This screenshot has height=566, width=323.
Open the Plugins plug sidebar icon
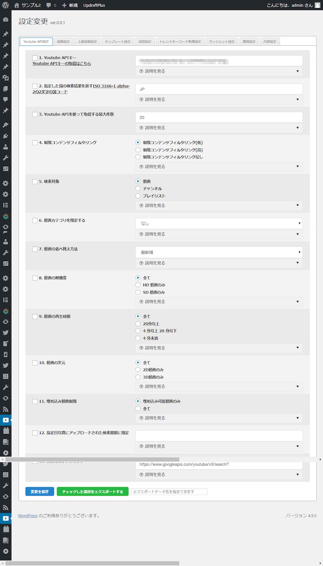pyautogui.click(x=5, y=136)
